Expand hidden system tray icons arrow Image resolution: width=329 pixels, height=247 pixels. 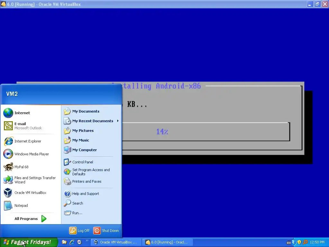pos(294,242)
